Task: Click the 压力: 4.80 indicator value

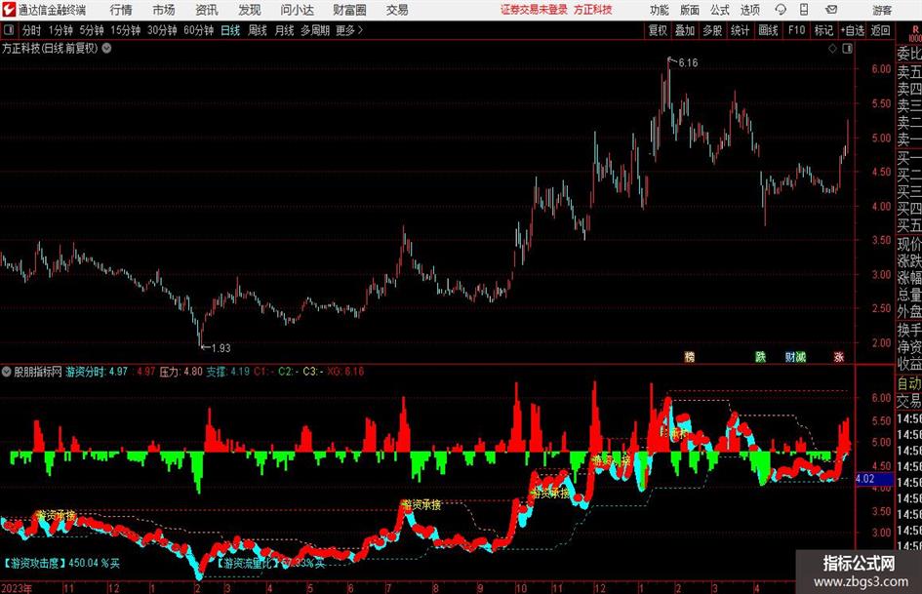Action: click(181, 372)
